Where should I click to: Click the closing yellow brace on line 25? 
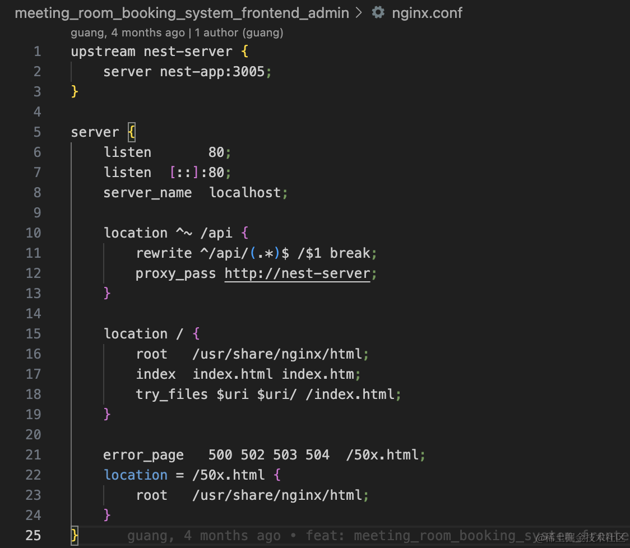[75, 536]
